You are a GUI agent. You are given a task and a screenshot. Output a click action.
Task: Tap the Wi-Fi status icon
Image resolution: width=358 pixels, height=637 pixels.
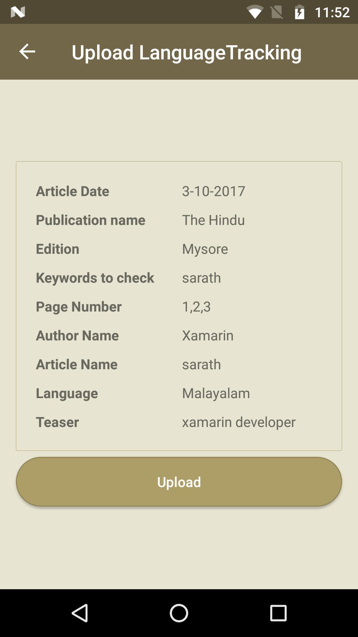pos(255,12)
